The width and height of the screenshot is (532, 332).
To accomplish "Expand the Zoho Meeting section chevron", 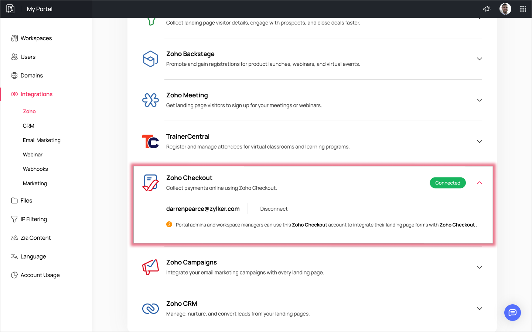I will (480, 100).
